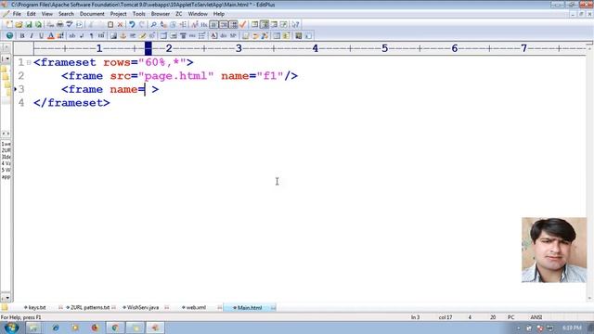Apply Underline using the U icon
Image resolution: width=594 pixels, height=334 pixels.
coord(41,35)
